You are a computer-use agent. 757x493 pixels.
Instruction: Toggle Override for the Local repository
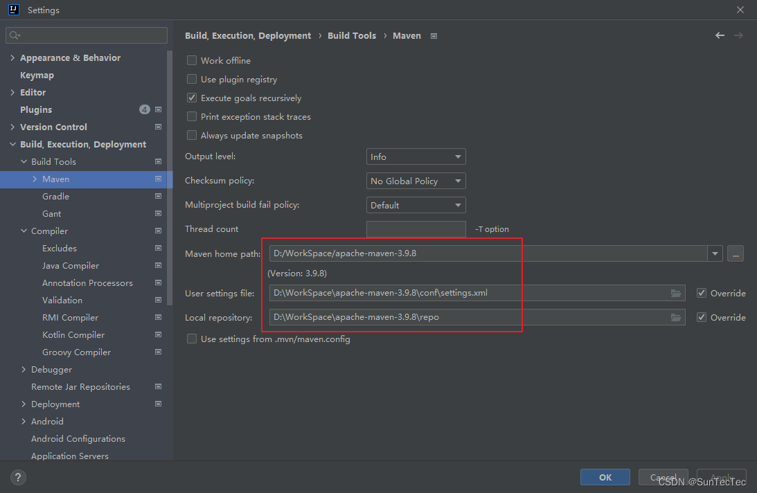702,317
